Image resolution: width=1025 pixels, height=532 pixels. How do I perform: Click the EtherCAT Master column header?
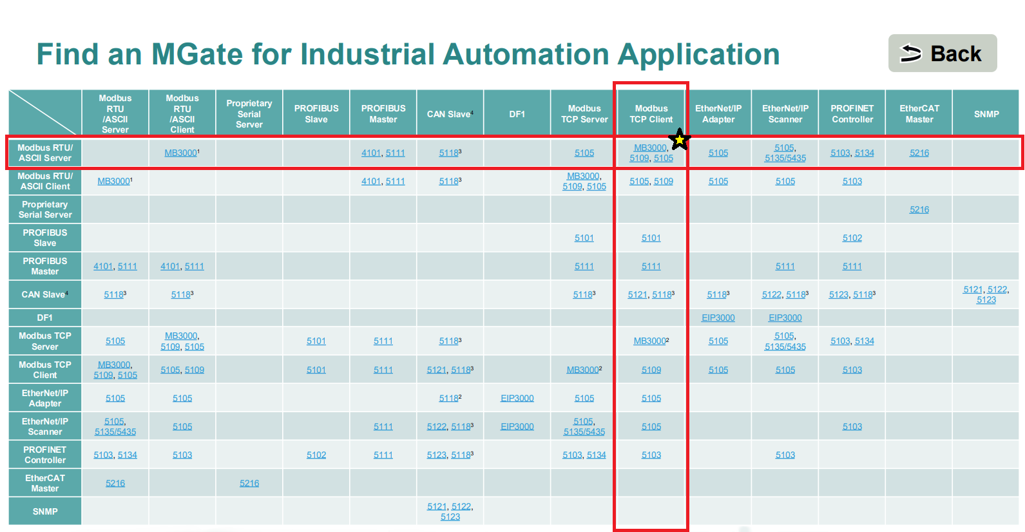coord(919,113)
